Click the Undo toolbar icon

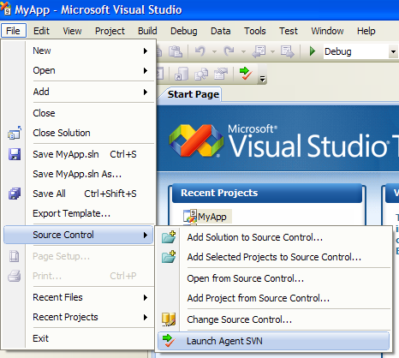(x=200, y=51)
